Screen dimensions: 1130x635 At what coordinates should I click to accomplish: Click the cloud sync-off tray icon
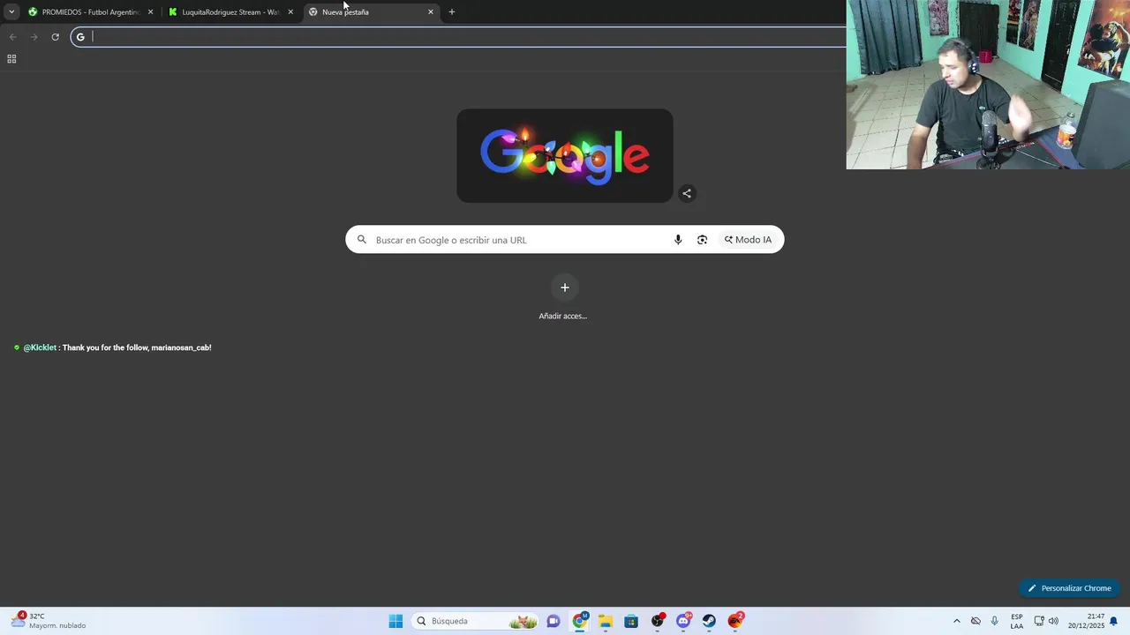click(x=976, y=621)
